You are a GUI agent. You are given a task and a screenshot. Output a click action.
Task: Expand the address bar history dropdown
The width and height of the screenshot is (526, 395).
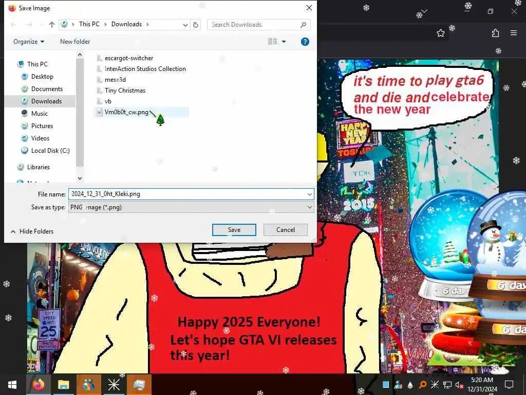tap(185, 25)
